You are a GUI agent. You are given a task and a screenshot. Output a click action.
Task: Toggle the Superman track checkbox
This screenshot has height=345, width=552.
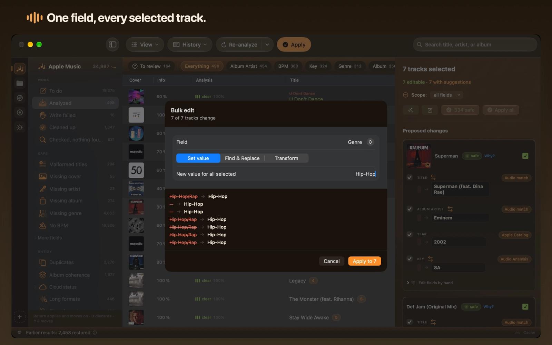(525, 156)
